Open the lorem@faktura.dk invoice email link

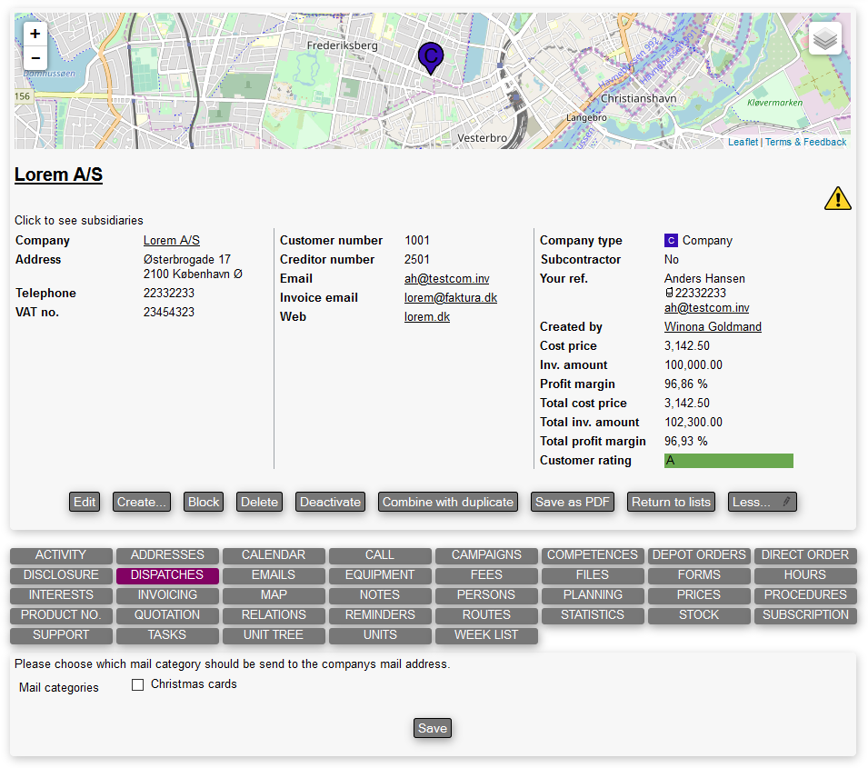pyautogui.click(x=451, y=298)
